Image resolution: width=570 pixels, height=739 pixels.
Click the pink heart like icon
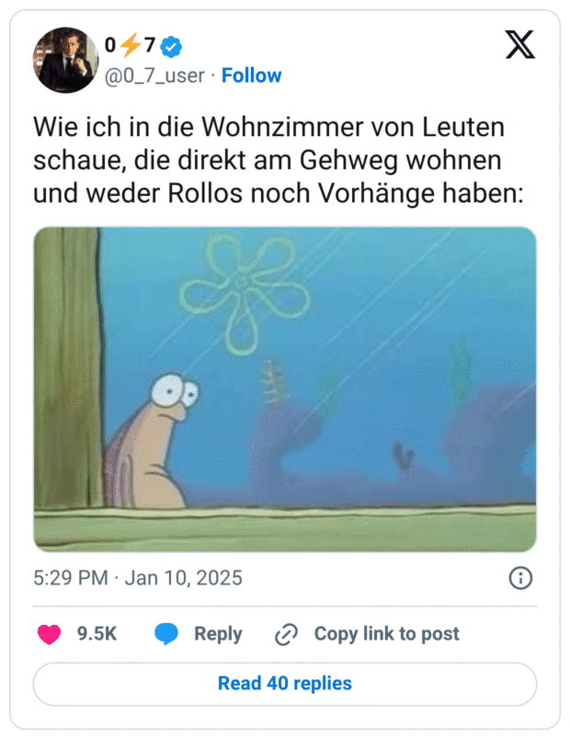49,634
